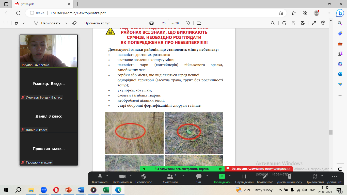The width and height of the screenshot is (347, 195).
Task: Open the Bing chat sidebar button
Action: tap(340, 13)
